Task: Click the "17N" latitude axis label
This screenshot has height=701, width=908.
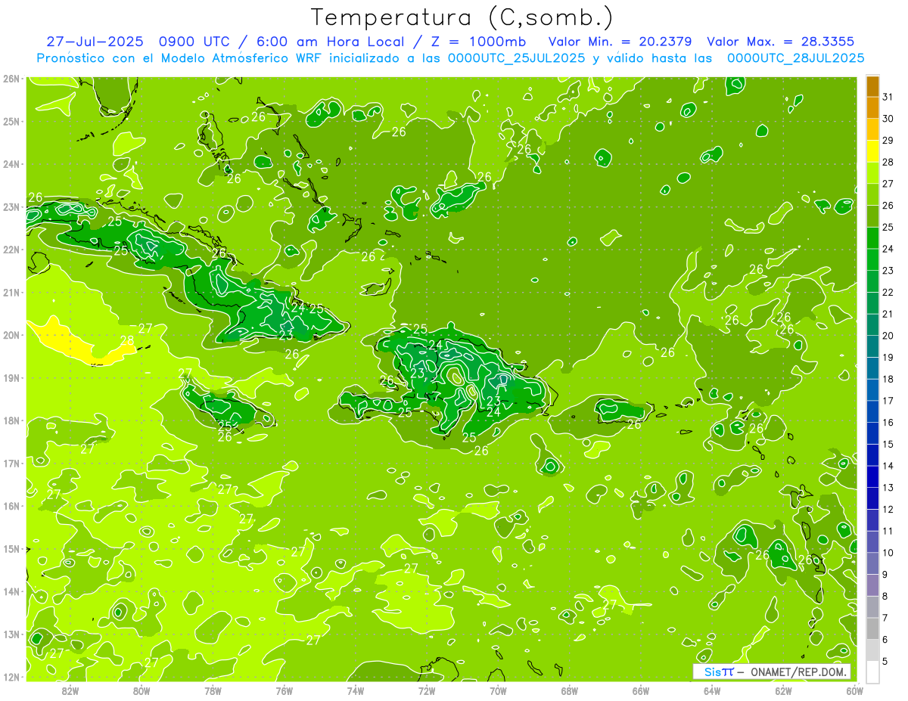Action: pos(11,463)
